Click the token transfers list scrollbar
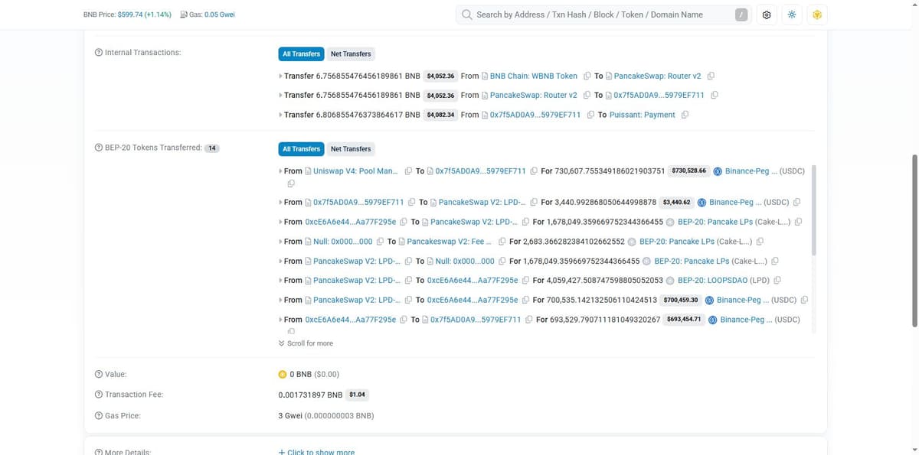This screenshot has height=455, width=919. (814, 210)
